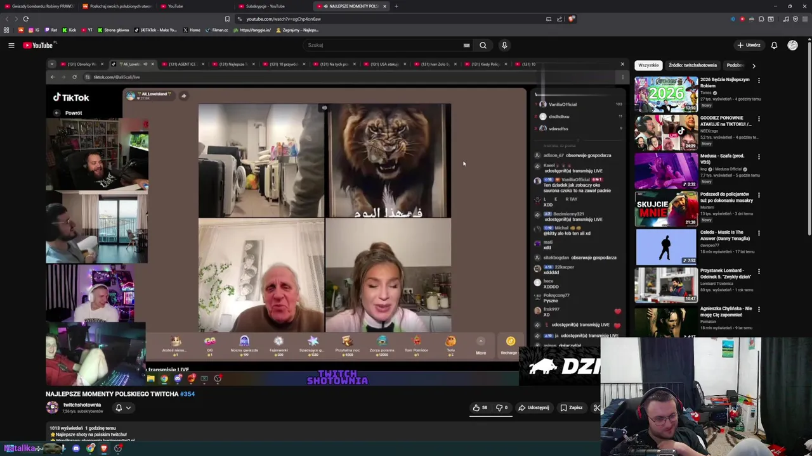This screenshot has width=812, height=456.
Task: Bookmark this page using the address bar icon
Action: [x=227, y=19]
